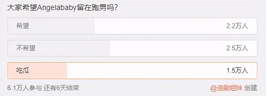This screenshot has height=96, width=267.
Task: Click the gray filled portion of 不希望 bar
Action: point(59,48)
